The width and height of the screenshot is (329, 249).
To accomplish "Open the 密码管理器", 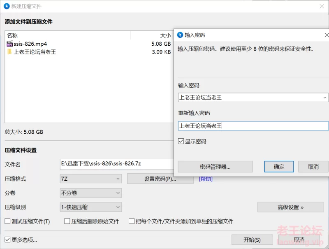I will [x=215, y=167].
